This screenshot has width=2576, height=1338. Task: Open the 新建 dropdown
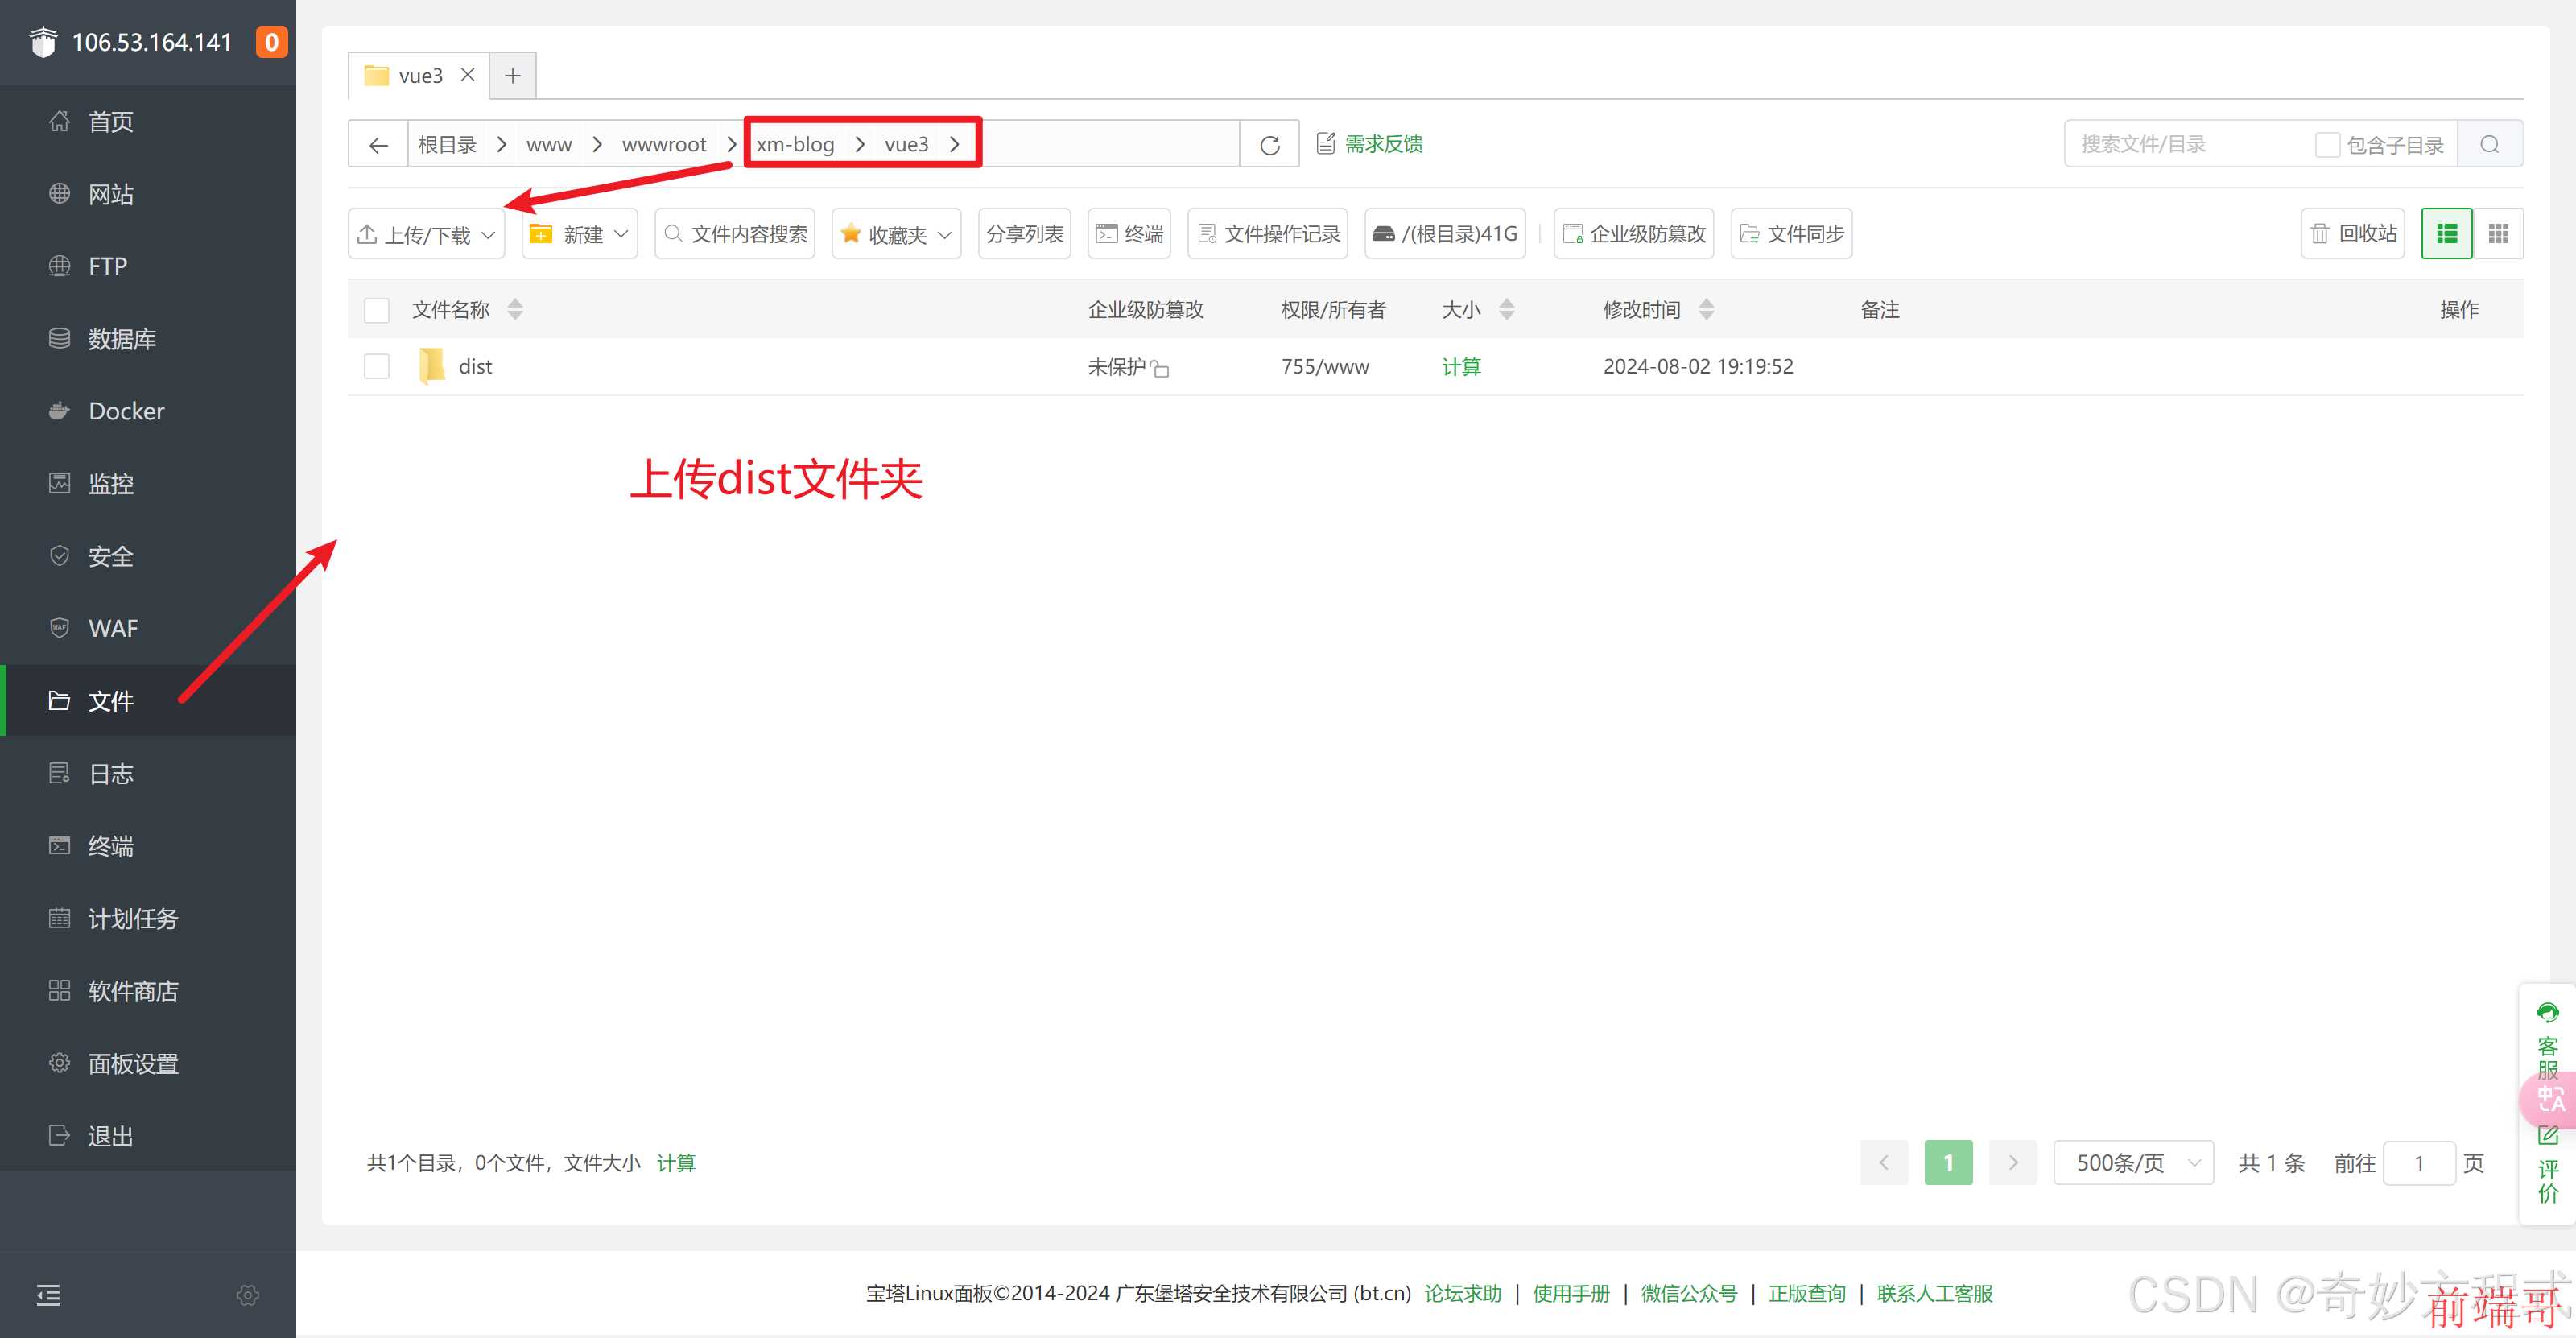[x=579, y=234]
